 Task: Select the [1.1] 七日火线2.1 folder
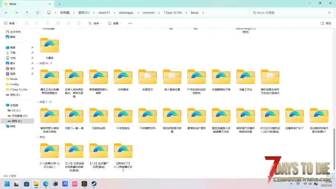[x=50, y=156]
